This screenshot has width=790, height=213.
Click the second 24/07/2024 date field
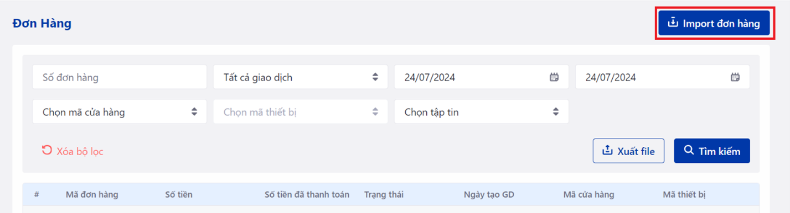[662, 77]
